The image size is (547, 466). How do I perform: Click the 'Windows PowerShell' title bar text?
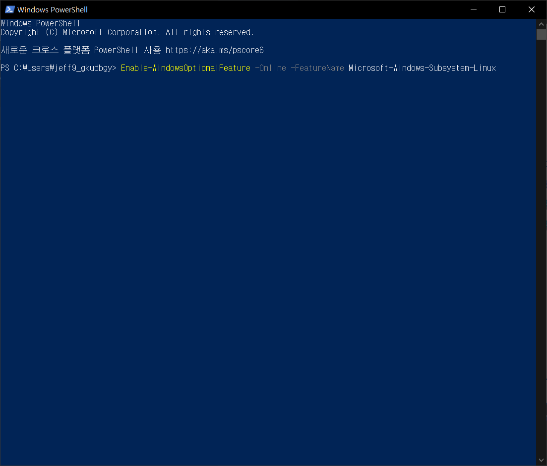pyautogui.click(x=53, y=10)
